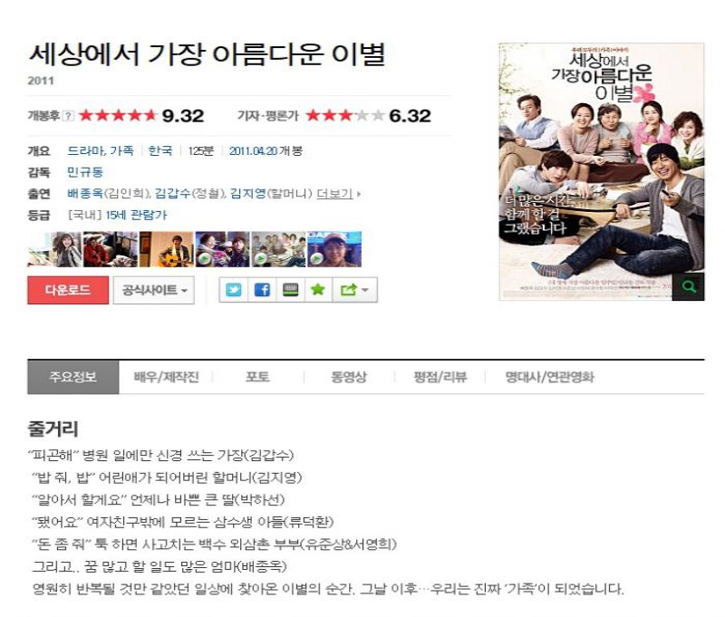725x617 pixels.
Task: Click the red 다운로드 button
Action: [68, 290]
